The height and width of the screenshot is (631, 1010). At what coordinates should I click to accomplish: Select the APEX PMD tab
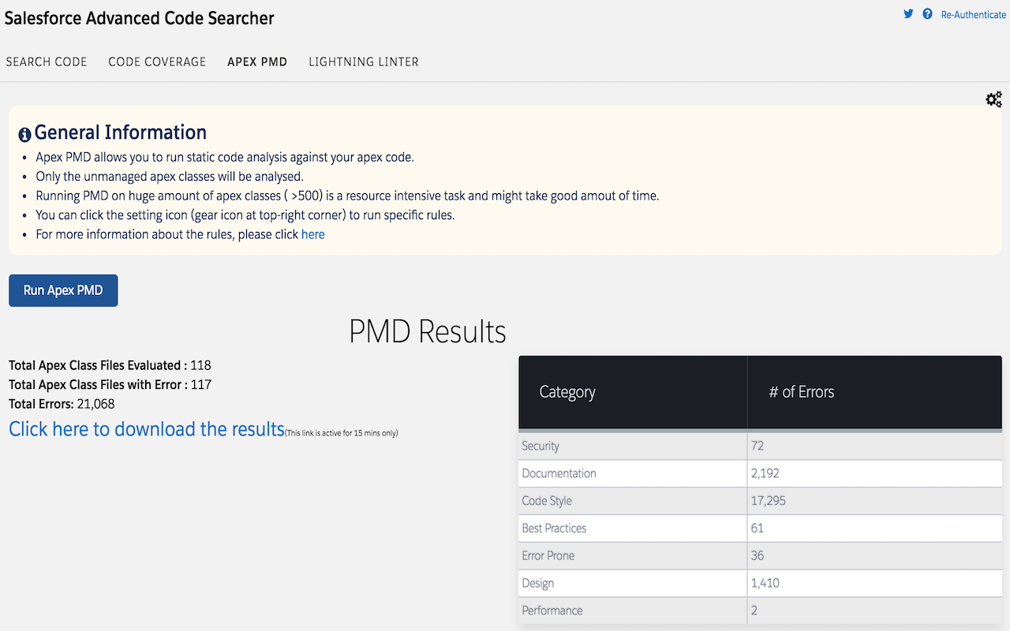(x=257, y=62)
